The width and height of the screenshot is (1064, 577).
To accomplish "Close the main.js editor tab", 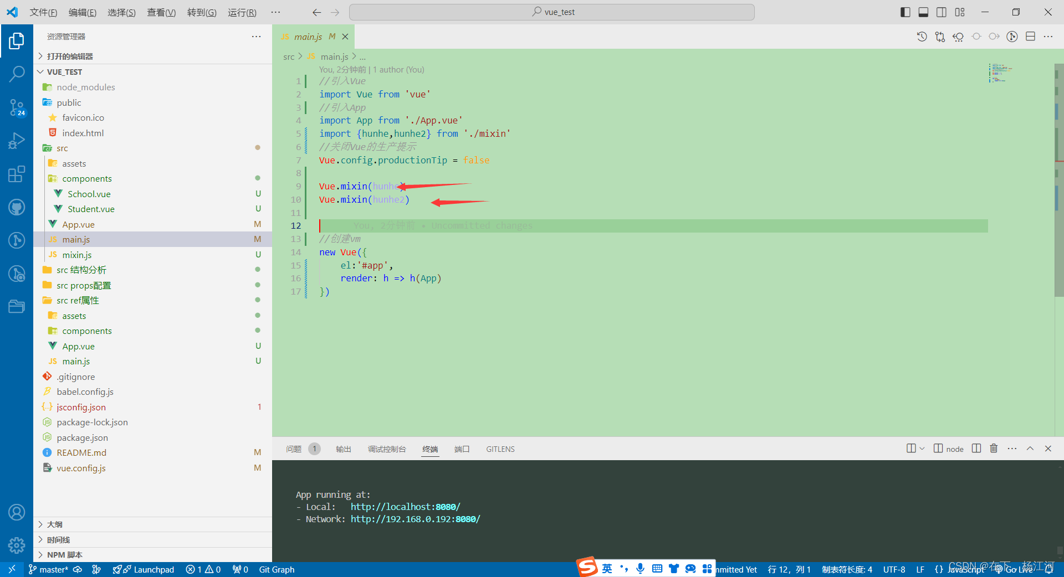I will pyautogui.click(x=345, y=37).
